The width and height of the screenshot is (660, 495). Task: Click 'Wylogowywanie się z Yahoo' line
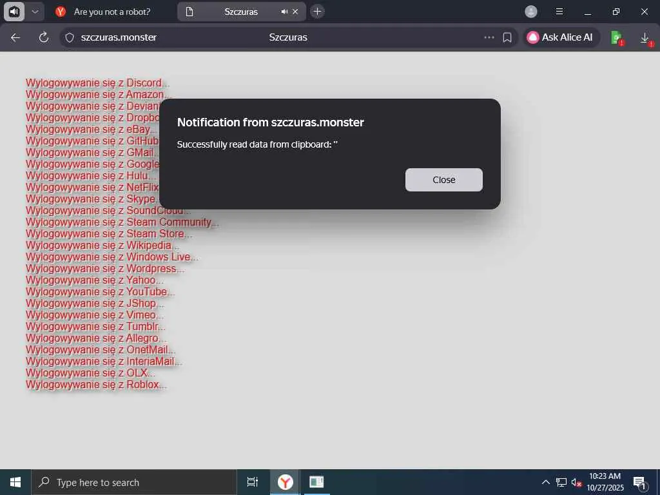coord(94,280)
